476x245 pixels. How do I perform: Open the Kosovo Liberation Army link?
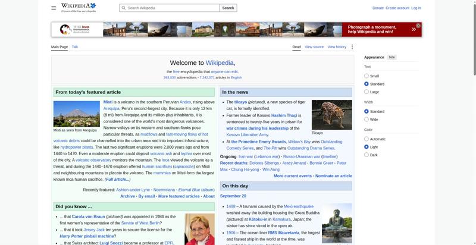pyautogui.click(x=248, y=134)
